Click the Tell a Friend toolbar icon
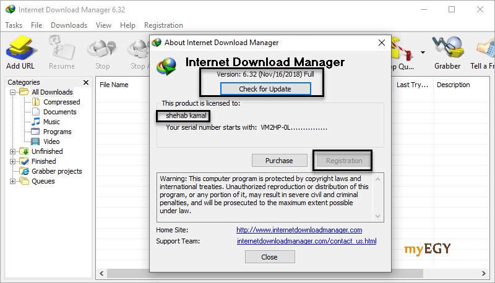The height and width of the screenshot is (283, 495). 486,48
